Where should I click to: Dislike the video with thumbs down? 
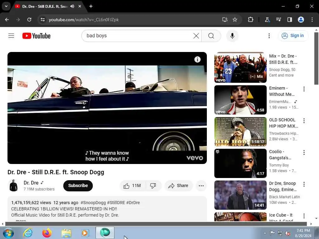click(x=153, y=185)
